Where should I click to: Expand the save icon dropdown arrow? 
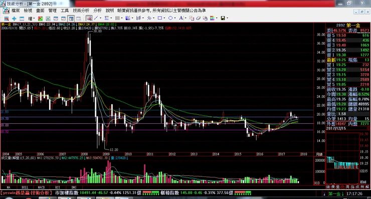point(228,18)
